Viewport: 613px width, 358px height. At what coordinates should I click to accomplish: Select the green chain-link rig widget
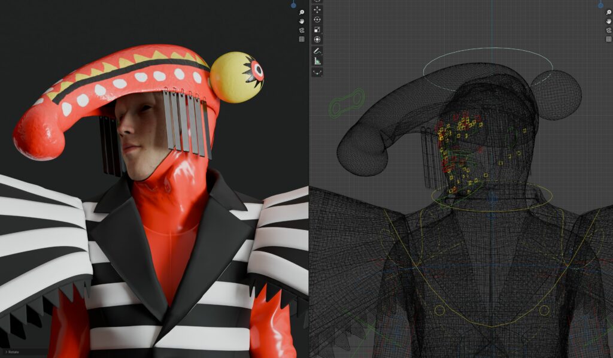[x=347, y=102]
